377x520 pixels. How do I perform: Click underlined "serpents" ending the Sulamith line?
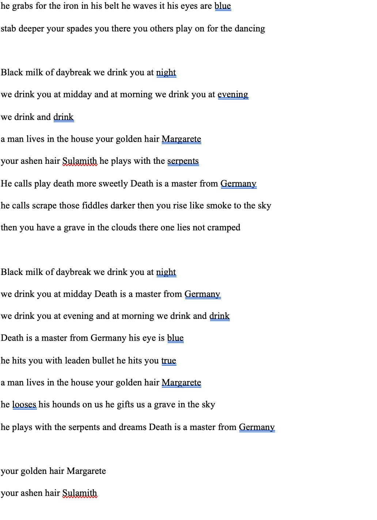point(183,161)
